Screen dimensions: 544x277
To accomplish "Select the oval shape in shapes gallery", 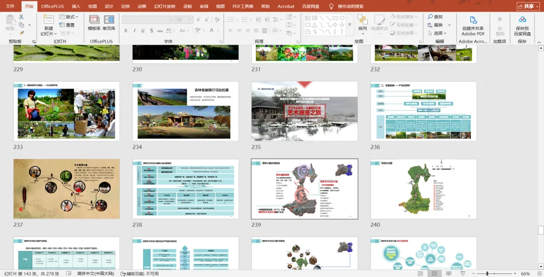I will tap(342, 18).
